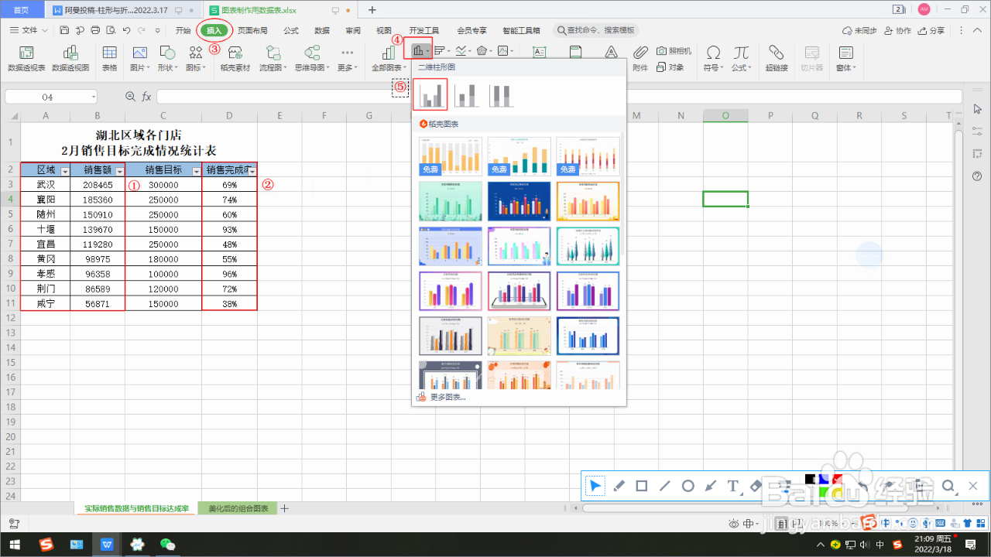Click the print icon in quick access toolbar

95,30
